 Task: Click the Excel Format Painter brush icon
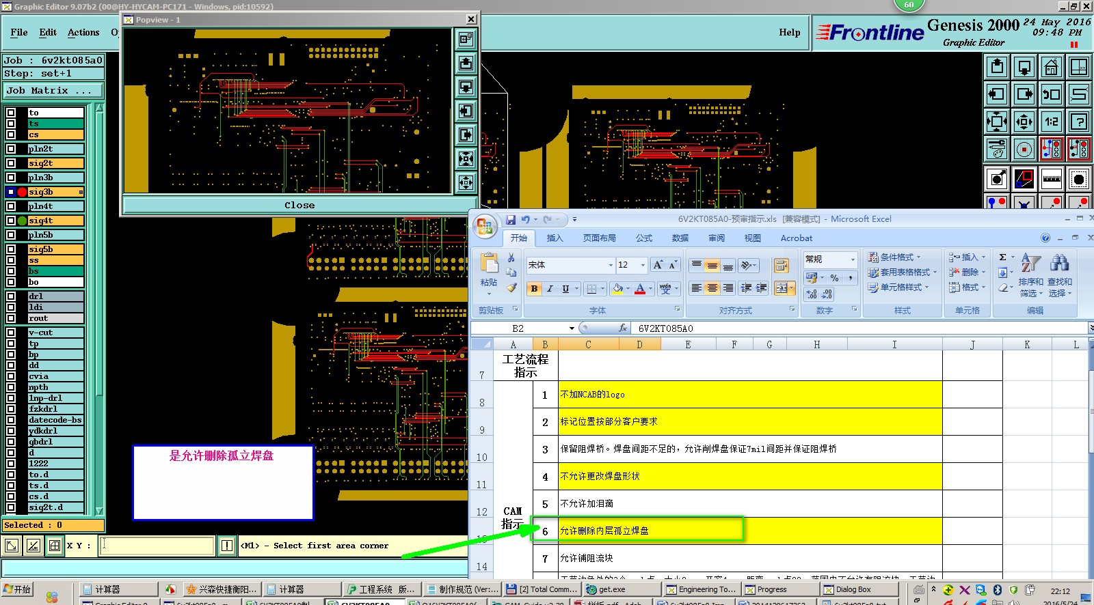(511, 288)
